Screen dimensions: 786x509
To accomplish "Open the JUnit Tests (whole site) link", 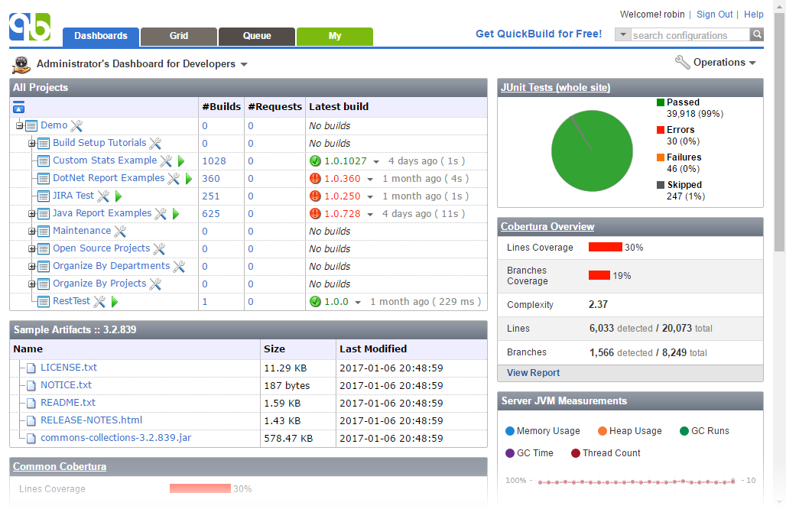I will coord(555,88).
